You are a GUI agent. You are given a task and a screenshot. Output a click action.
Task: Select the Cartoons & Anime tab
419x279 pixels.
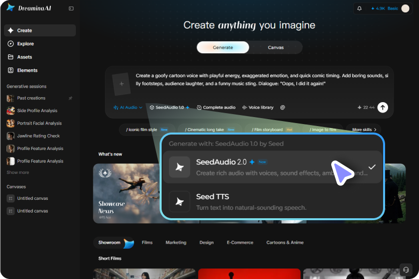[x=285, y=243]
